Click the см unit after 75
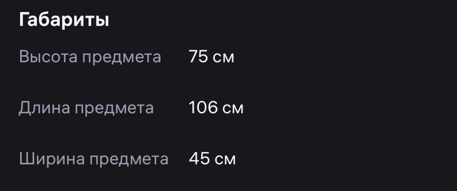The image size is (457, 191). pos(223,58)
